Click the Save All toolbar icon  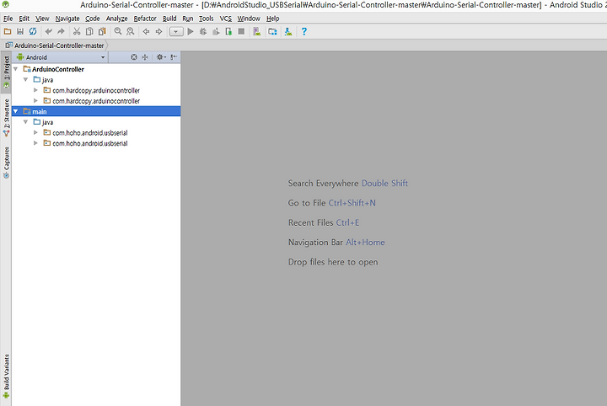point(20,32)
